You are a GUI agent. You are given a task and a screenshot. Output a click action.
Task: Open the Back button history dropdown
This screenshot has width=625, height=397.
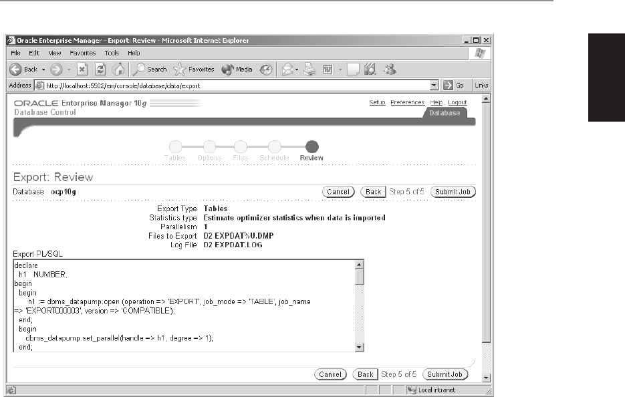[x=43, y=70]
